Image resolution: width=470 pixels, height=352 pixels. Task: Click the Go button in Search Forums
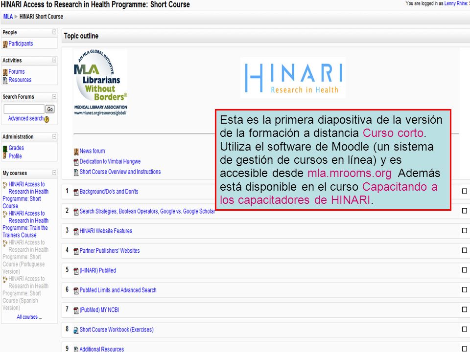coord(50,109)
